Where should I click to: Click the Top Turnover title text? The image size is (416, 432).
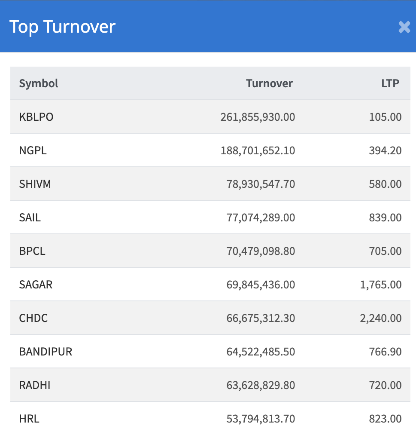(63, 27)
